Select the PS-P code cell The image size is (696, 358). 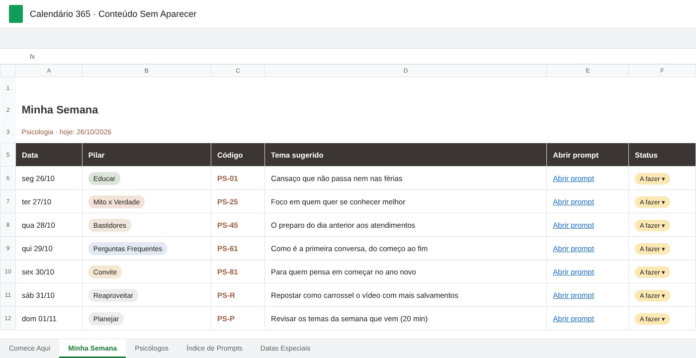[238, 318]
